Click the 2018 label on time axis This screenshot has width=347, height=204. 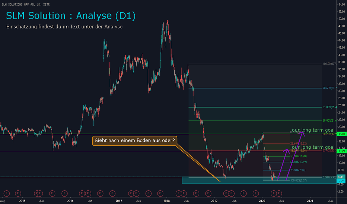click(x=166, y=201)
